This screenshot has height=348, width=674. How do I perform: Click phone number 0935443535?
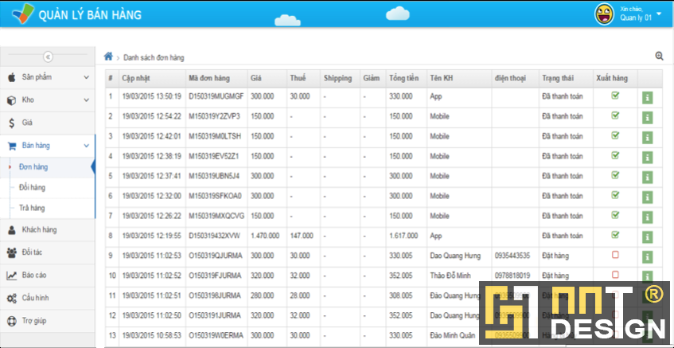point(512,256)
